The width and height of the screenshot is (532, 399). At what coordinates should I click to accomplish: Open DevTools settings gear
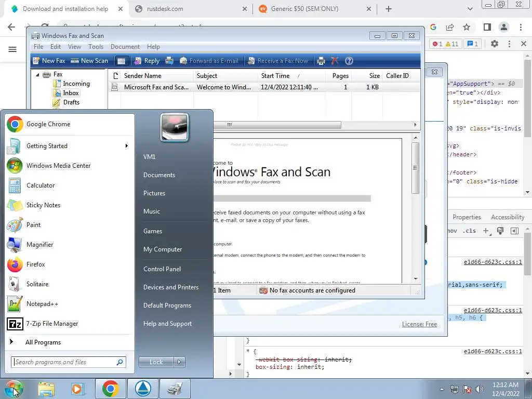click(495, 44)
